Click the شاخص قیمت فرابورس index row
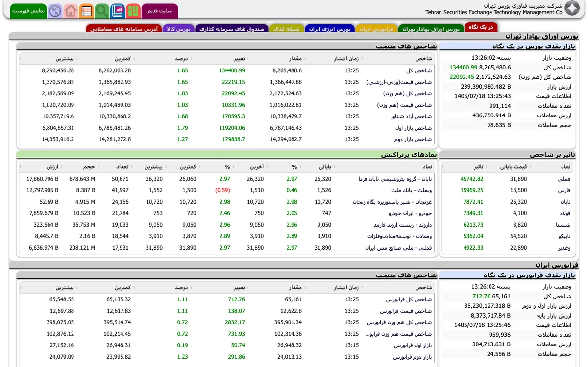The image size is (588, 367). [226, 311]
